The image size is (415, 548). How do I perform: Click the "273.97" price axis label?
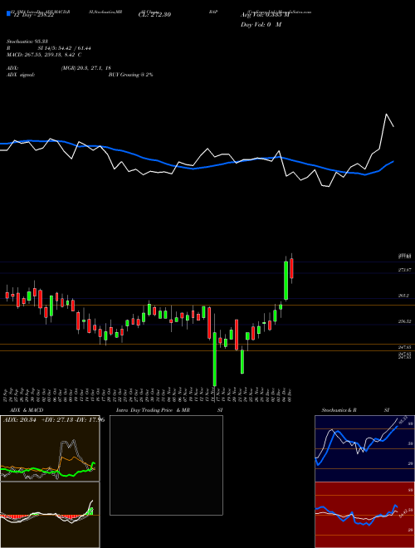(404, 270)
